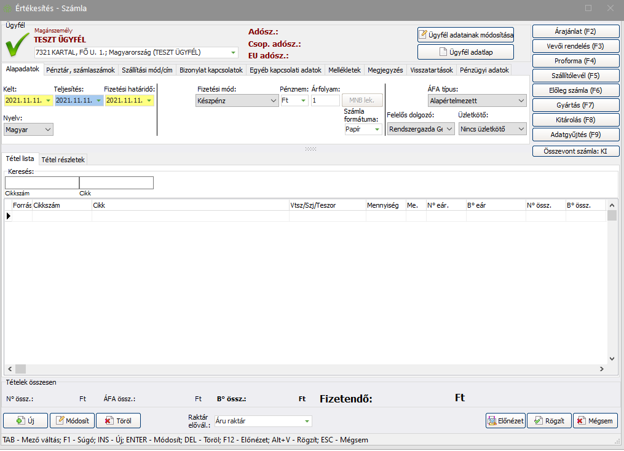Image resolution: width=624 pixels, height=451 pixels.
Task: Click into the Cikkszám search field
Action: pyautogui.click(x=42, y=182)
